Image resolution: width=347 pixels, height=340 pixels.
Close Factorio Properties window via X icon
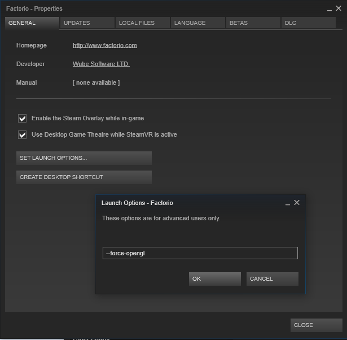click(339, 8)
